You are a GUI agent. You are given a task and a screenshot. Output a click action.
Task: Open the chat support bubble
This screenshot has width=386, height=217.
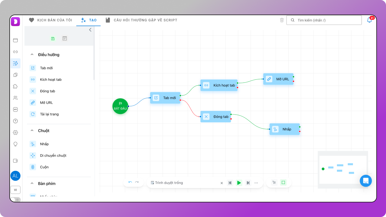366,181
